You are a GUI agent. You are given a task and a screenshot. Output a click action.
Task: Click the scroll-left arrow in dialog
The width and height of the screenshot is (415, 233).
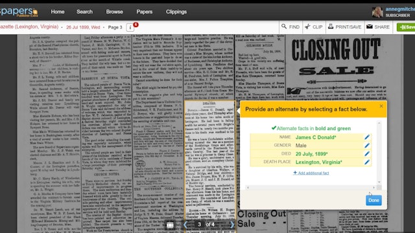pyautogui.click(x=248, y=188)
